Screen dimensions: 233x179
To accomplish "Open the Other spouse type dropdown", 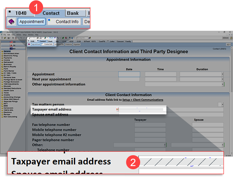I will pos(222,145).
